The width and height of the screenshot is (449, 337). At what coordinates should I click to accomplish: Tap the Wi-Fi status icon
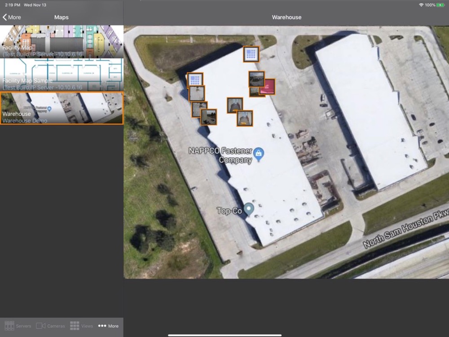click(421, 5)
